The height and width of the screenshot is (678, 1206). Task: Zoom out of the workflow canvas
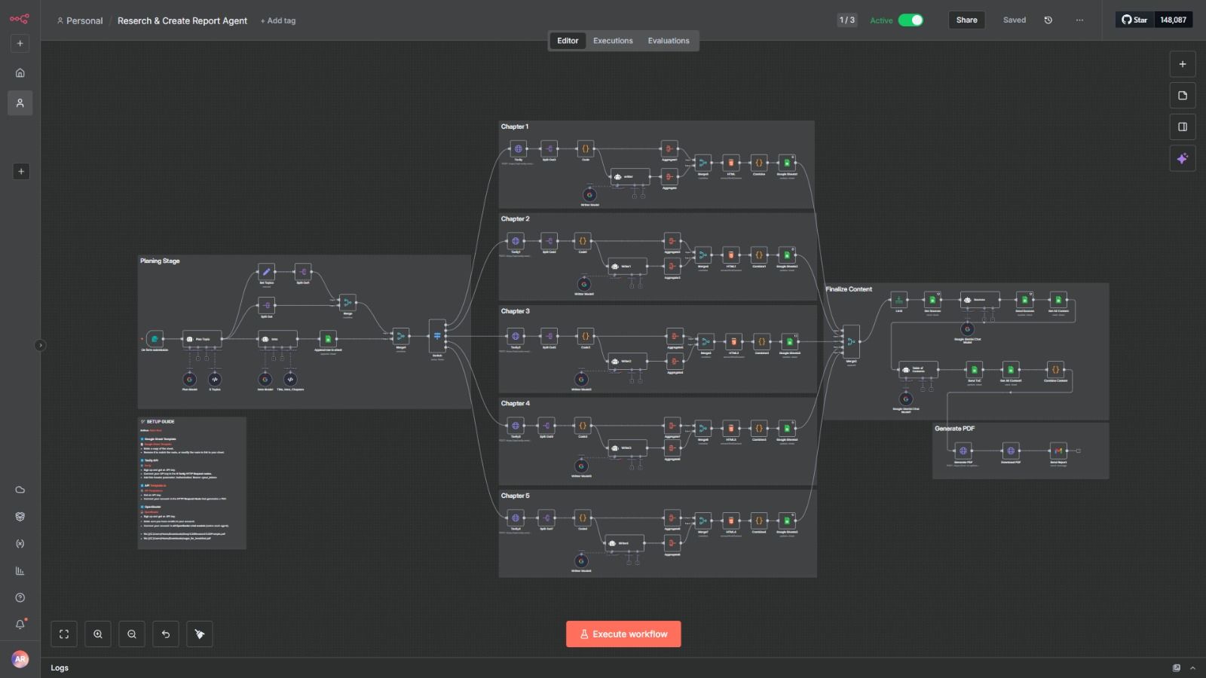[x=132, y=634]
